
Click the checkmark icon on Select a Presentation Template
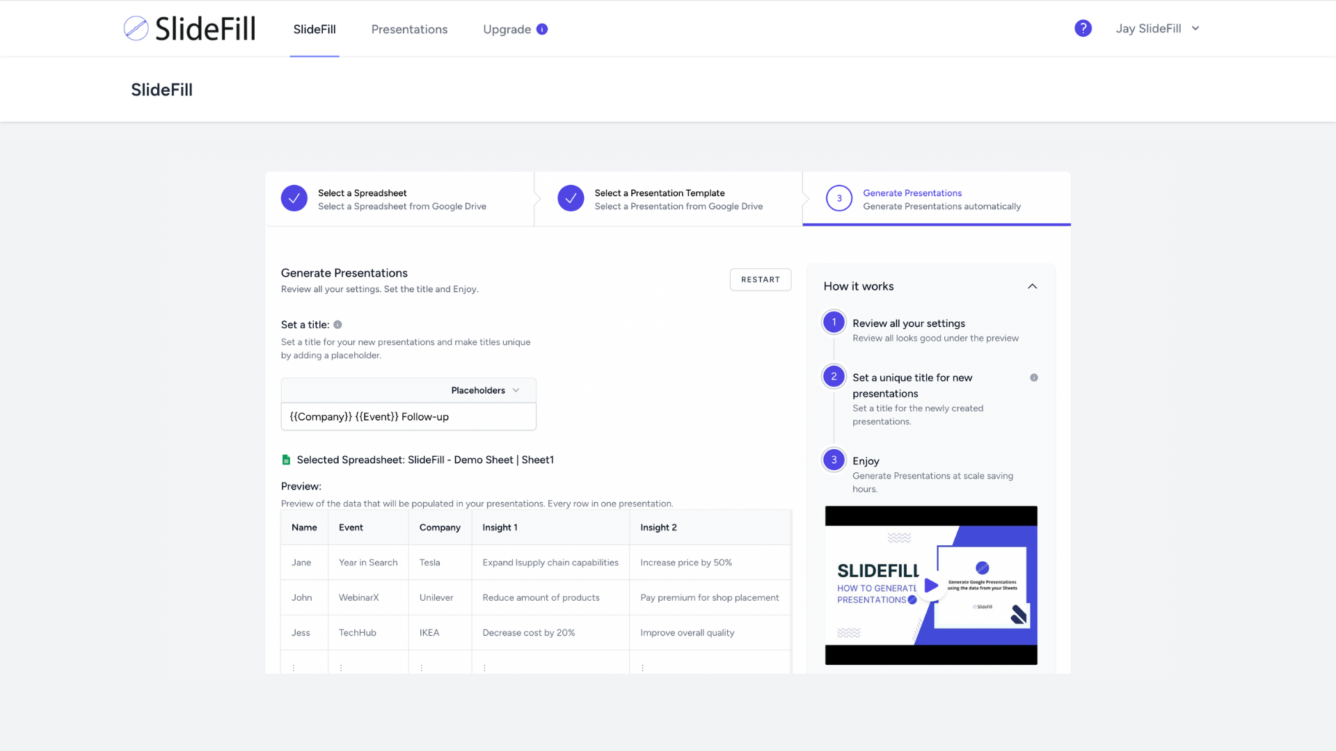571,198
